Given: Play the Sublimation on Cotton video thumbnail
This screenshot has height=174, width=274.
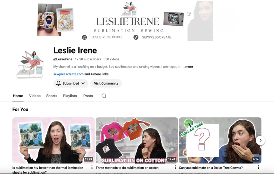Looking at the screenshot, I should pos(137,140).
